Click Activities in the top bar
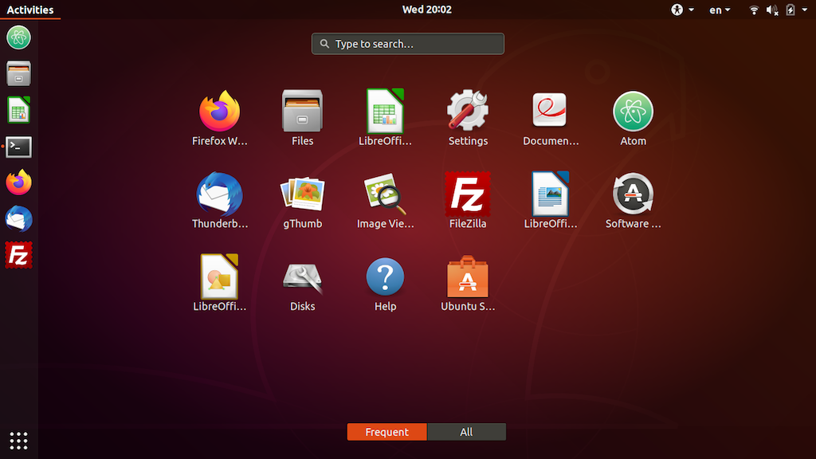This screenshot has height=459, width=816. click(31, 10)
